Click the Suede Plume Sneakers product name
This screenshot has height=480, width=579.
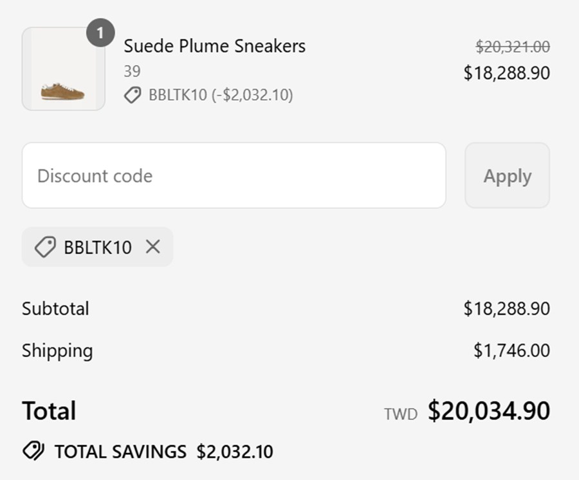(x=214, y=46)
